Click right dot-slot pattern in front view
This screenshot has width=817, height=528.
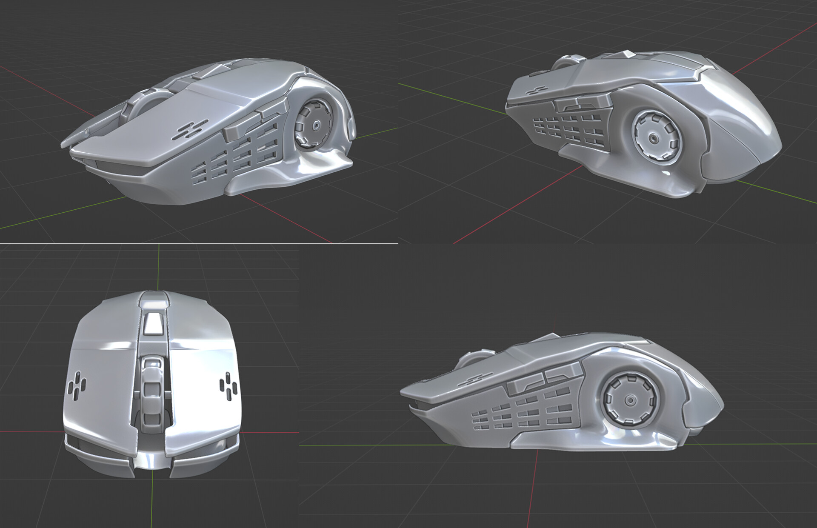coord(229,385)
